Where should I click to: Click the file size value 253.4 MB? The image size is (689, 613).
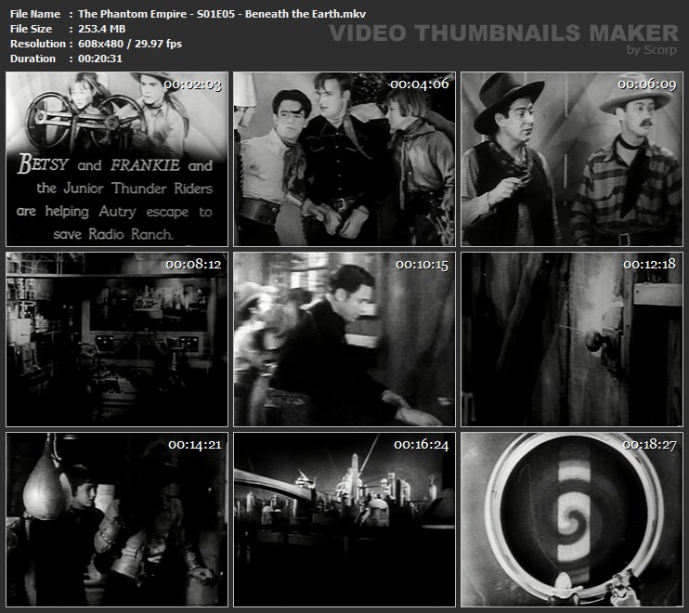(x=102, y=29)
